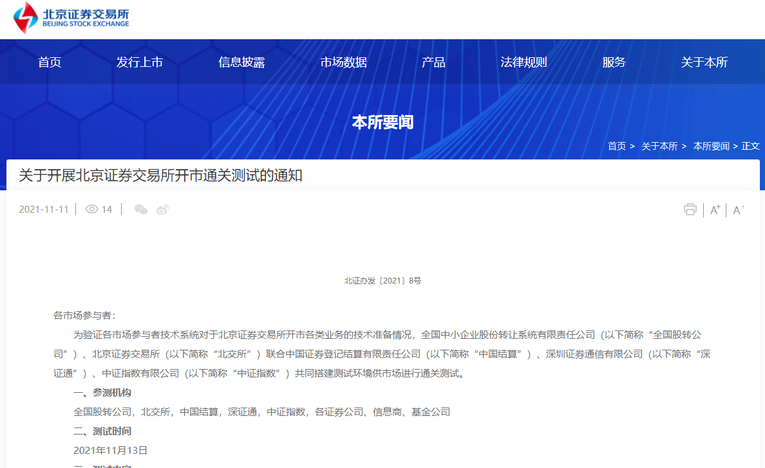
Task: Click the participant list line starting 全国股转公司
Action: [x=261, y=412]
